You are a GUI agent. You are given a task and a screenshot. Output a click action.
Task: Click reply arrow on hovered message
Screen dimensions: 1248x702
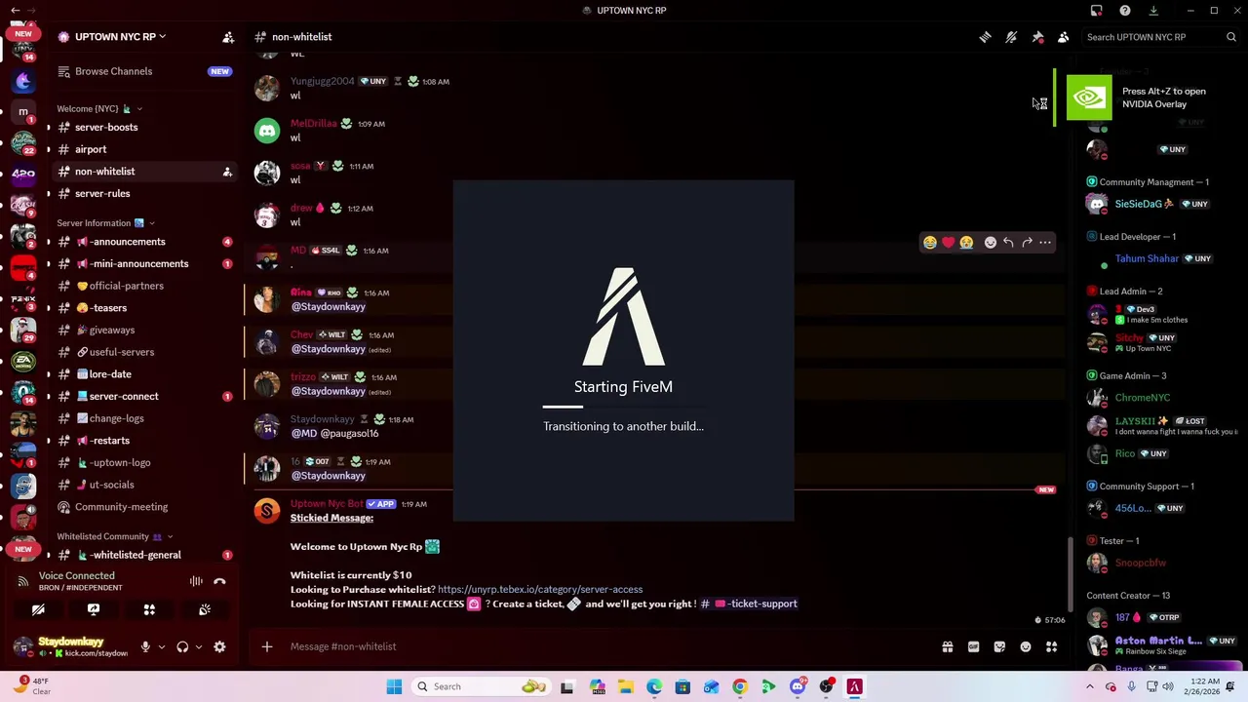[1008, 243]
